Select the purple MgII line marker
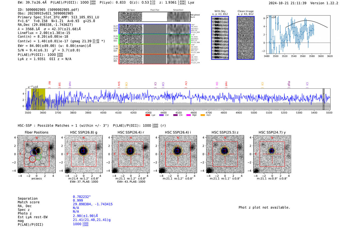This screenshot has height=242, width=356. (x=289, y=85)
